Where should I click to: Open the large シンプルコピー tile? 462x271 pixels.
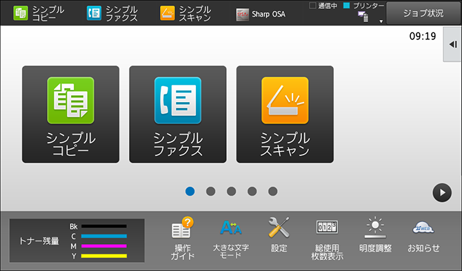71,114
